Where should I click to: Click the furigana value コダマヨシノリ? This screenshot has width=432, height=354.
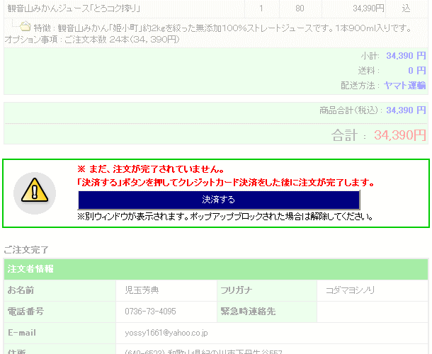350,290
